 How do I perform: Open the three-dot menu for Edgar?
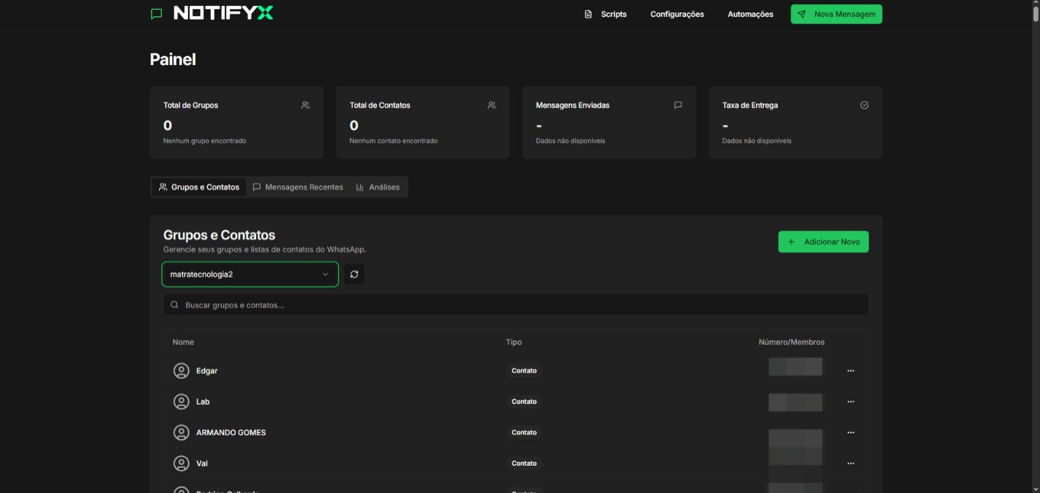click(850, 371)
